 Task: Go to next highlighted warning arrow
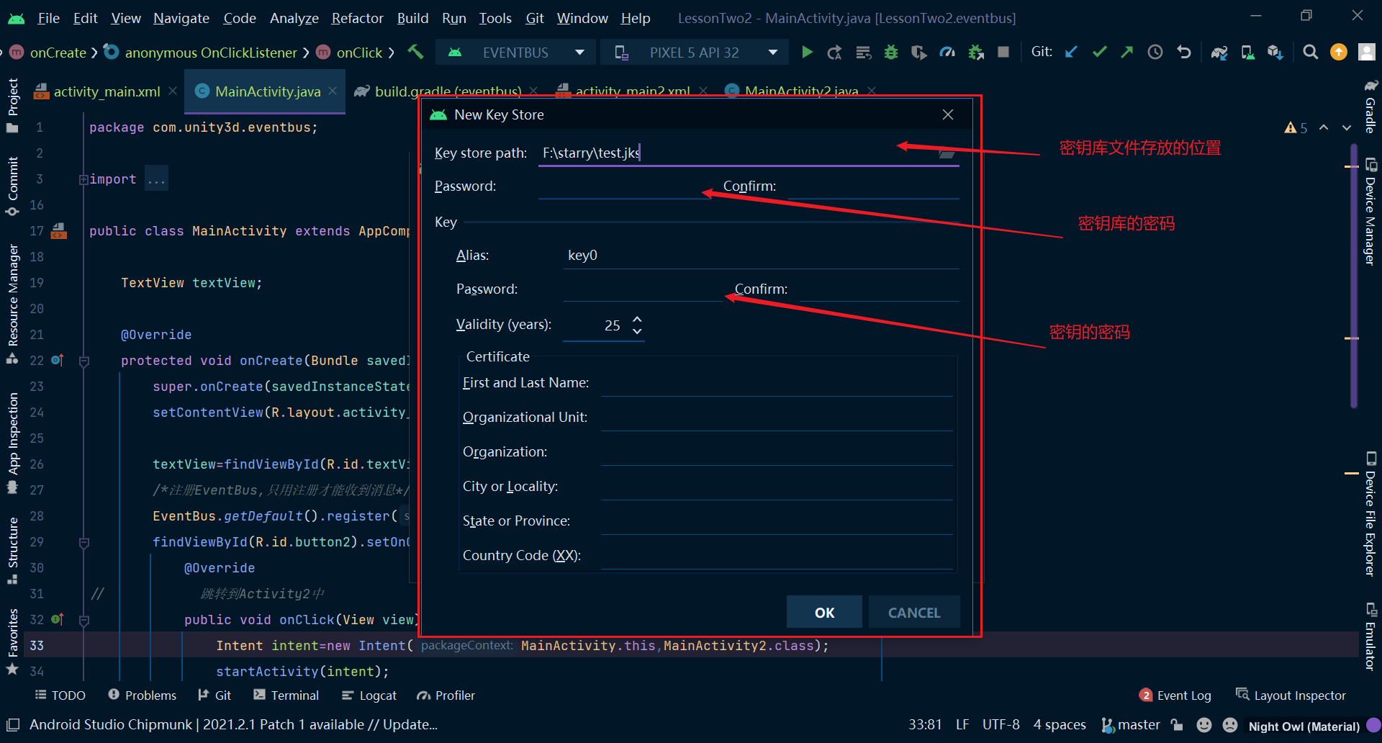pos(1347,127)
